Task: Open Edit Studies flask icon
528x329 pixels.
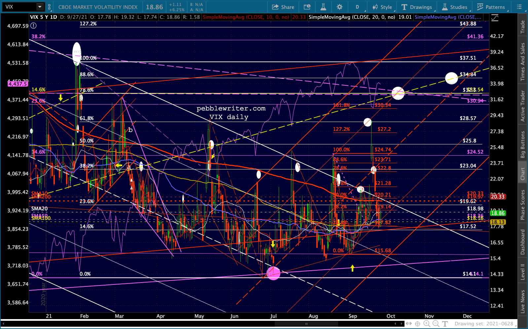Action: [323, 7]
